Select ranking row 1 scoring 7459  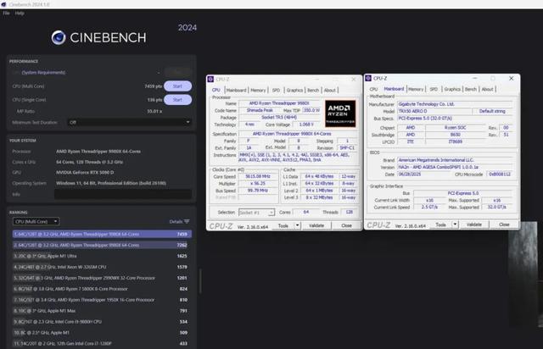[x=102, y=234]
